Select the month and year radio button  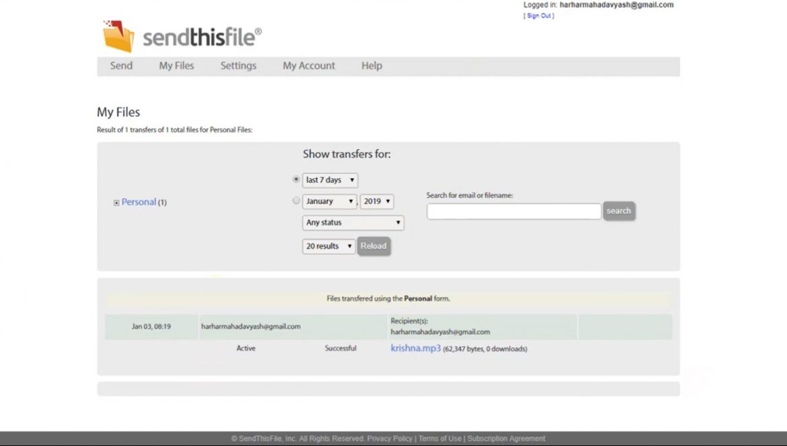tap(296, 200)
